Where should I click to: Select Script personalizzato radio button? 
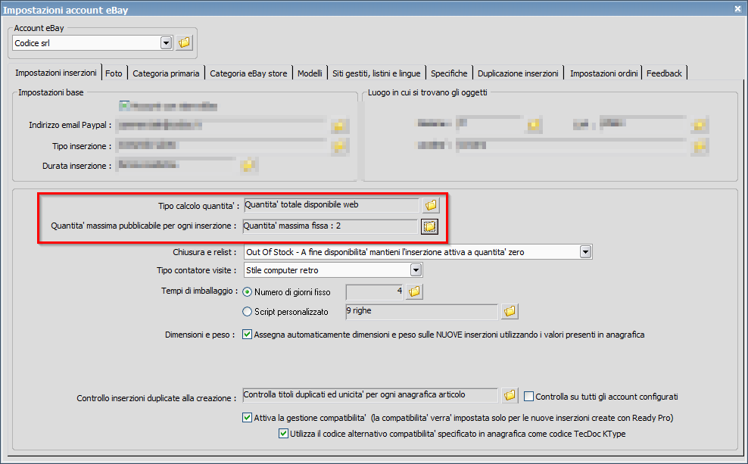tap(247, 311)
